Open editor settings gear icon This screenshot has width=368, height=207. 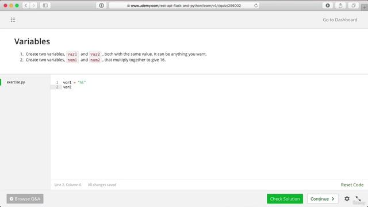[x=347, y=199]
